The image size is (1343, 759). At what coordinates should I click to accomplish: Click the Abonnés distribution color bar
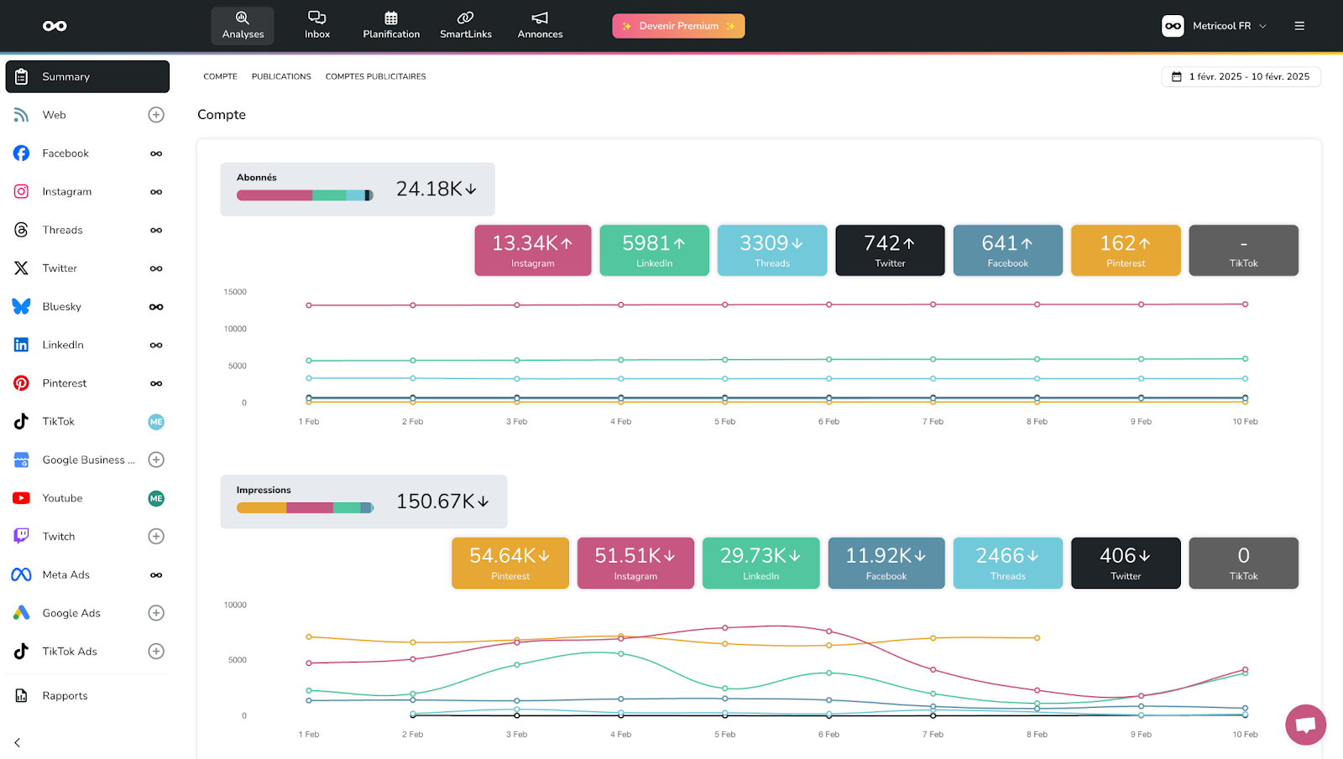[305, 195]
